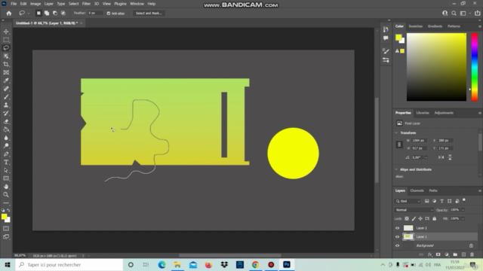Select the Lasso tool in the toolbox
Viewport: 483px width, 271px height.
6,48
